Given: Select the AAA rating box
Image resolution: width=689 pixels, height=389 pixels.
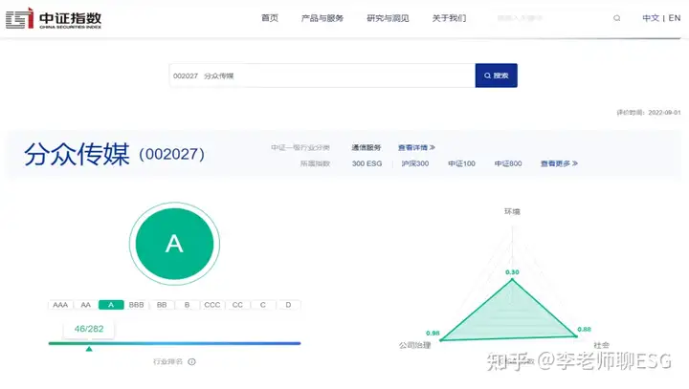Looking at the screenshot, I should (x=60, y=305).
